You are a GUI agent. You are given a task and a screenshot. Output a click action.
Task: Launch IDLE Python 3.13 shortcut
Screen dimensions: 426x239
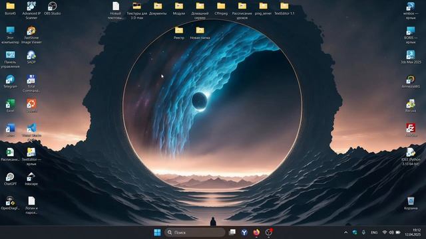[411, 157]
